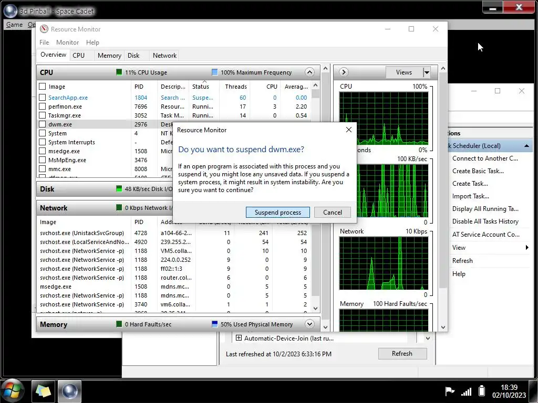Click the green Network I/O indicator square
This screenshot has height=403, width=538.
point(119,208)
